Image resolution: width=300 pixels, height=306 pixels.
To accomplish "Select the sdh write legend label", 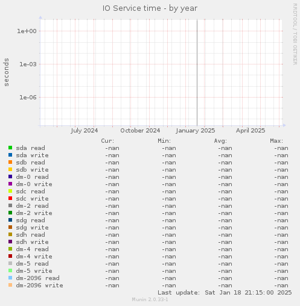I will 32,242.
